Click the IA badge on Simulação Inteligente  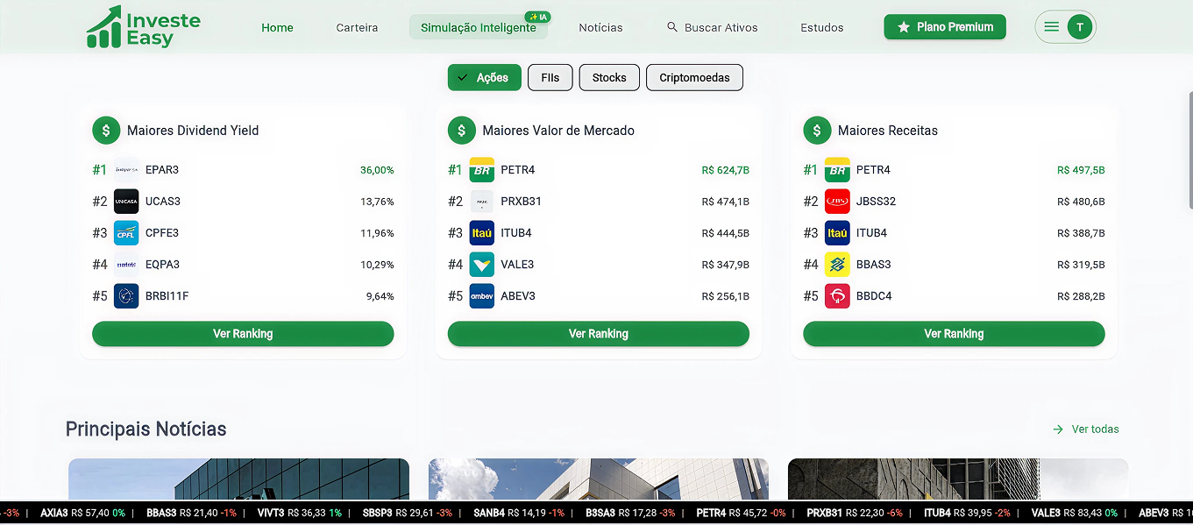pos(536,17)
